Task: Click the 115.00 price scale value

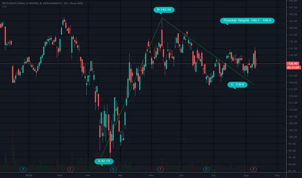Action: coord(293,96)
